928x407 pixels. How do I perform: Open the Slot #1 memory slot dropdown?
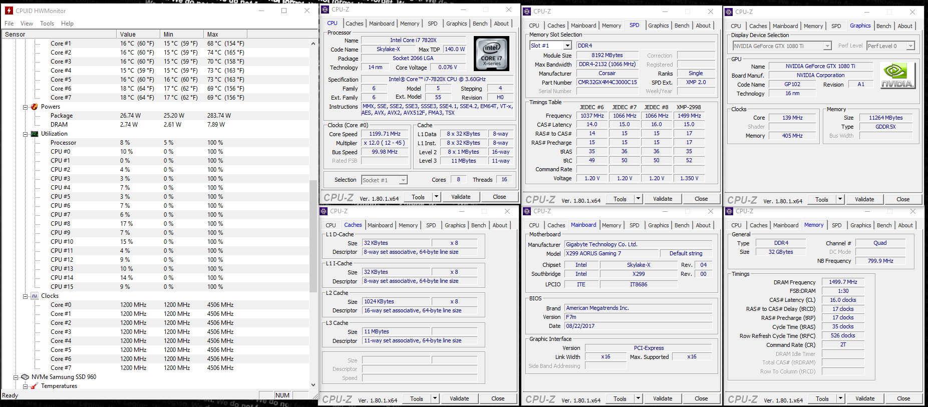pyautogui.click(x=567, y=46)
